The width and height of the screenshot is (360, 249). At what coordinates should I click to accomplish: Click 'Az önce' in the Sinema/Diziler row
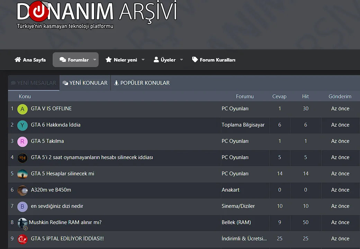click(340, 206)
